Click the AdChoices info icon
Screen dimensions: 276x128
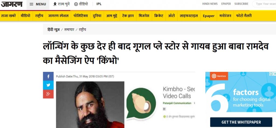tap(271, 74)
